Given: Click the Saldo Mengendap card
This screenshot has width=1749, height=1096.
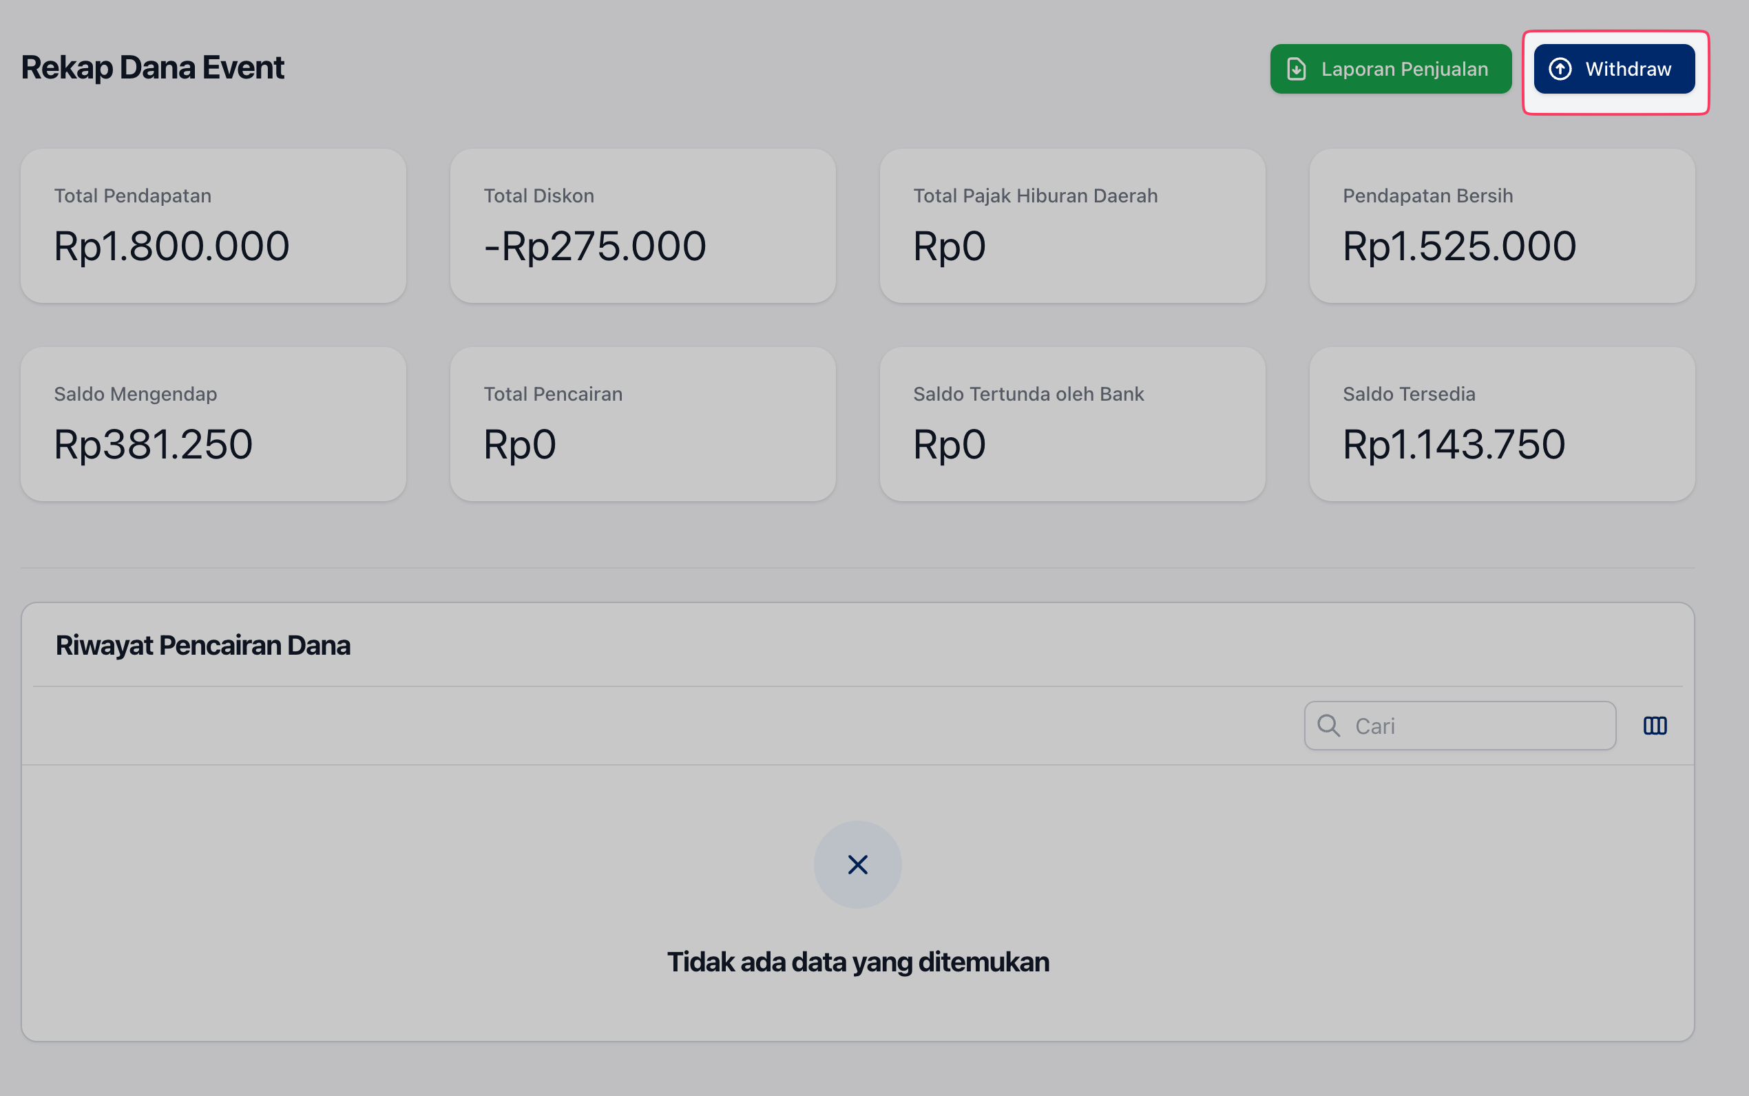Looking at the screenshot, I should (x=213, y=424).
